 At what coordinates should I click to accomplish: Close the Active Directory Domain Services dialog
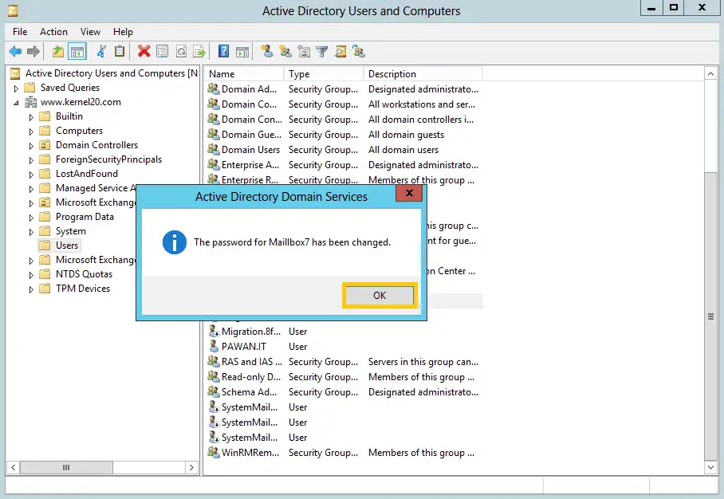(409, 193)
